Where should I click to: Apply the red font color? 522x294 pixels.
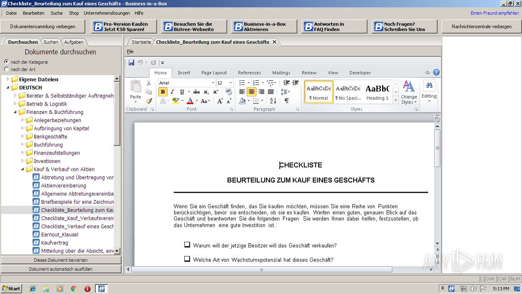[190, 101]
